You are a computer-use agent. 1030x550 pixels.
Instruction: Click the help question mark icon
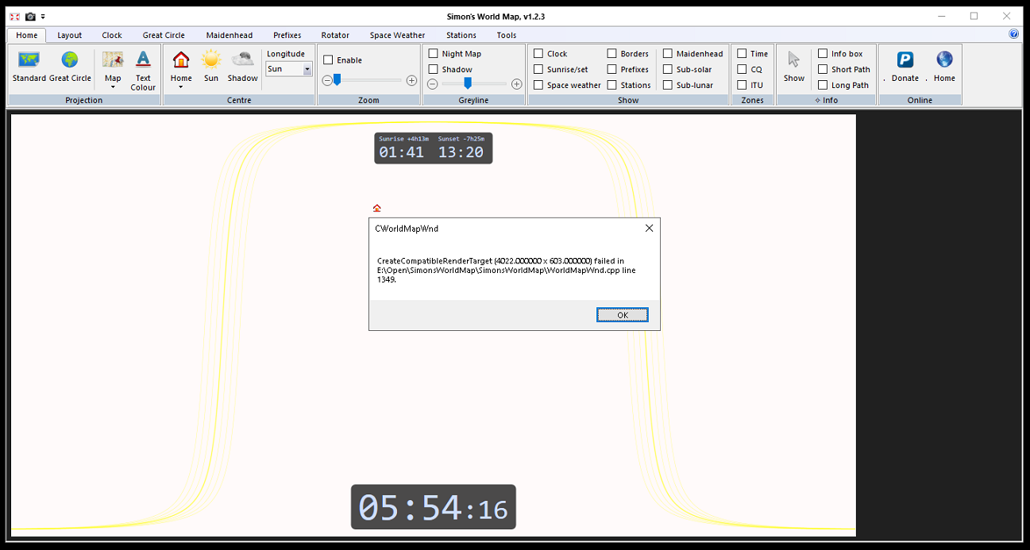[x=1014, y=34]
